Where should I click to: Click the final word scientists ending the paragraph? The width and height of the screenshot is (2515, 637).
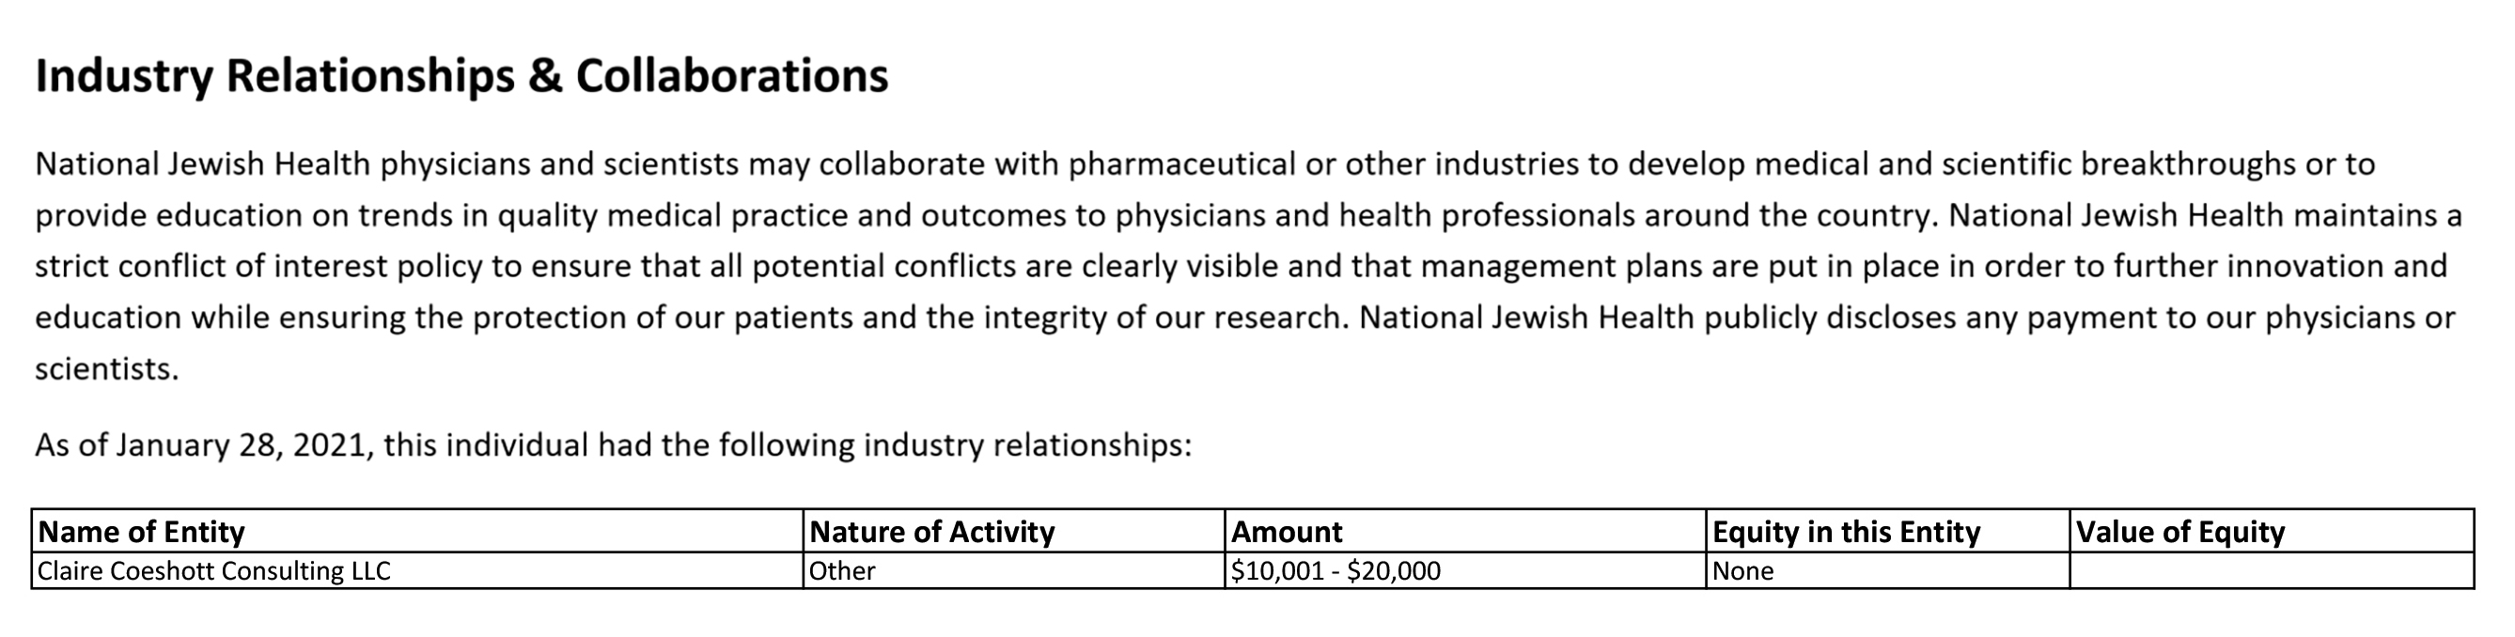tap(105, 370)
